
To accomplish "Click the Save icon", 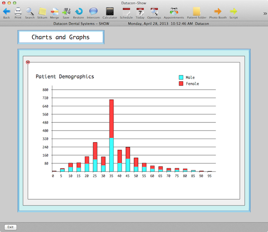I will [x=66, y=11].
